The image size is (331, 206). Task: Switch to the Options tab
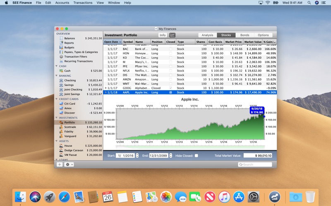click(263, 35)
